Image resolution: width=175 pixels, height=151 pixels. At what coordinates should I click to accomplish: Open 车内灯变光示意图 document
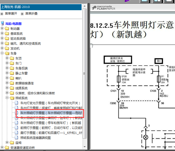(x=50, y=103)
